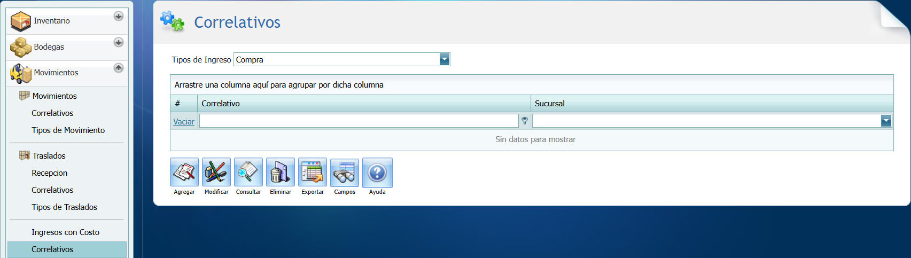The height and width of the screenshot is (258, 911).
Task: Open the Ayuda help icon
Action: 377,173
